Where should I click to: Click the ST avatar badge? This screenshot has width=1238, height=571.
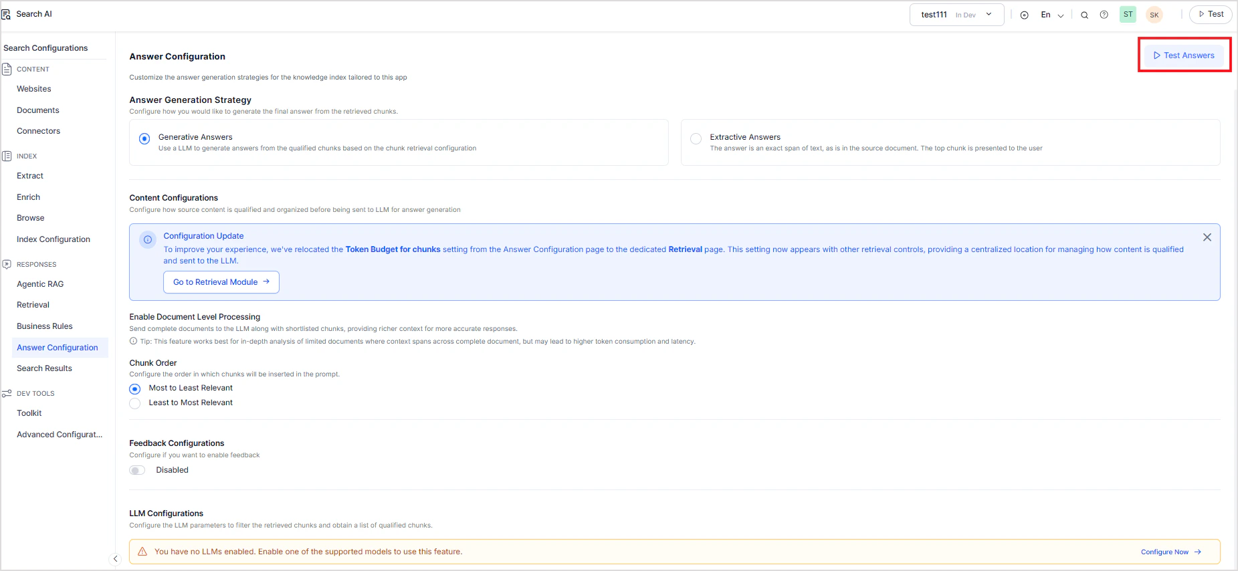click(x=1128, y=14)
